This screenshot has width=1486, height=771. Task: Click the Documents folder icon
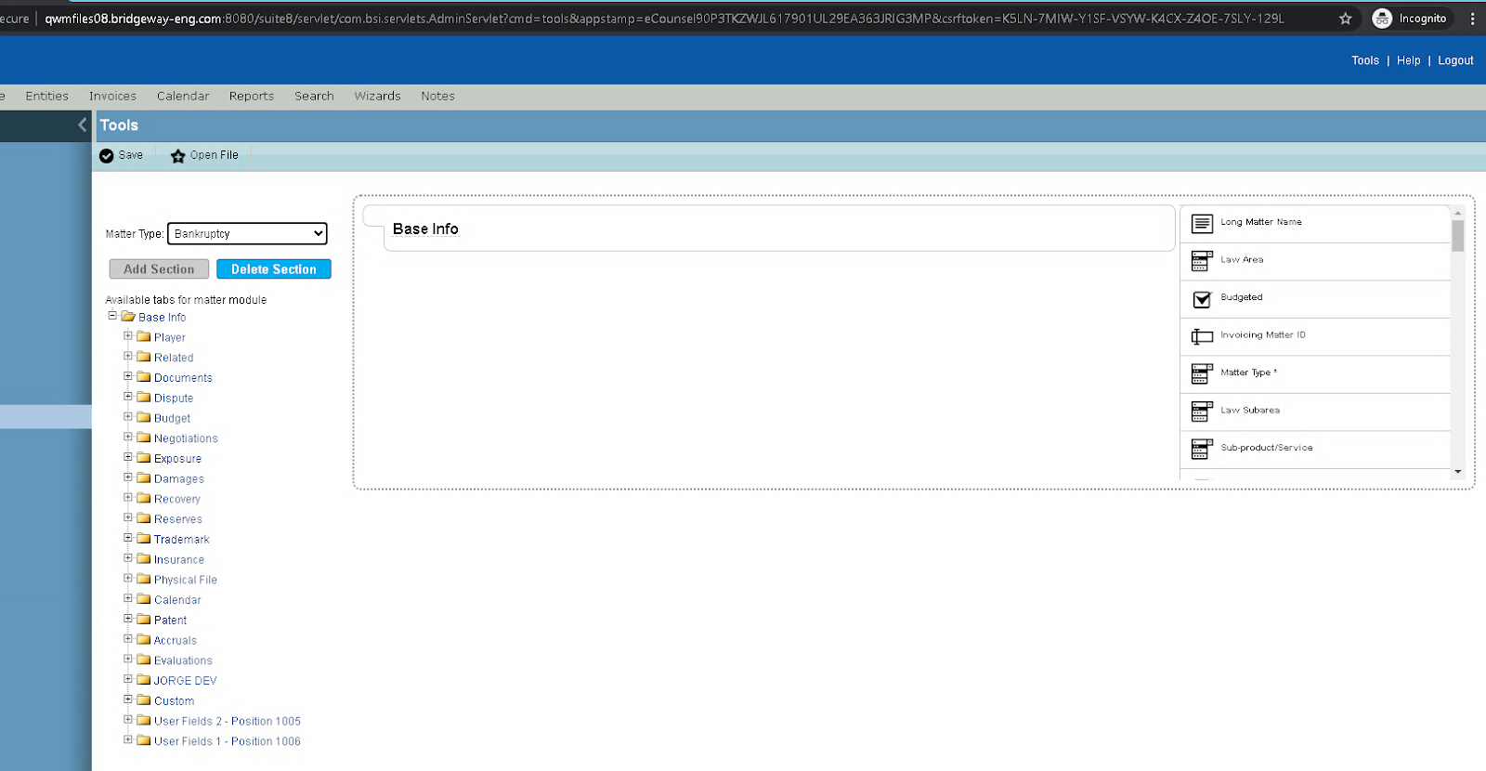[144, 377]
